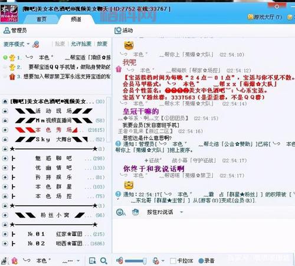
Task: Click the owl emoticon at 22:54:17
Action: (x=129, y=185)
